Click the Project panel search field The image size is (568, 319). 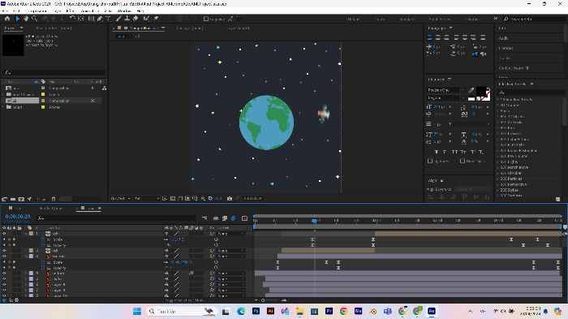[x=54, y=72]
